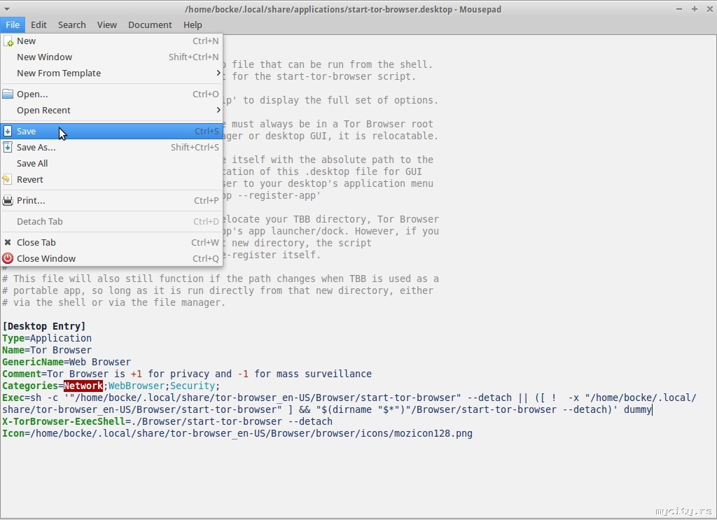Minimize the Mousepad window
The width and height of the screenshot is (717, 520).
pyautogui.click(x=679, y=9)
